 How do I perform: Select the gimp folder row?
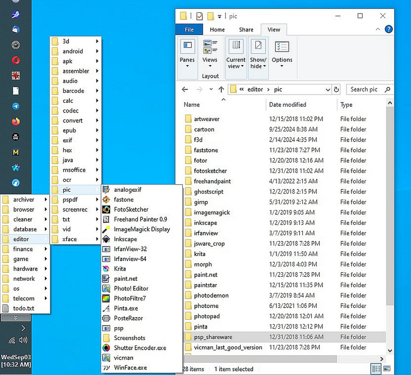coord(284,202)
